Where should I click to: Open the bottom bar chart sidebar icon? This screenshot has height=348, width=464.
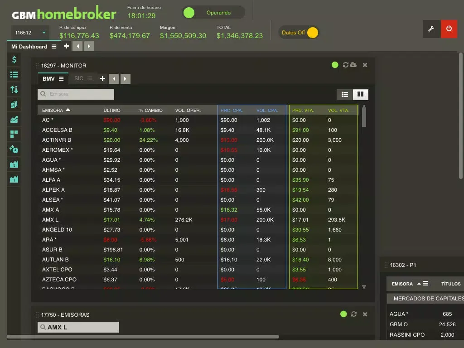click(x=14, y=179)
